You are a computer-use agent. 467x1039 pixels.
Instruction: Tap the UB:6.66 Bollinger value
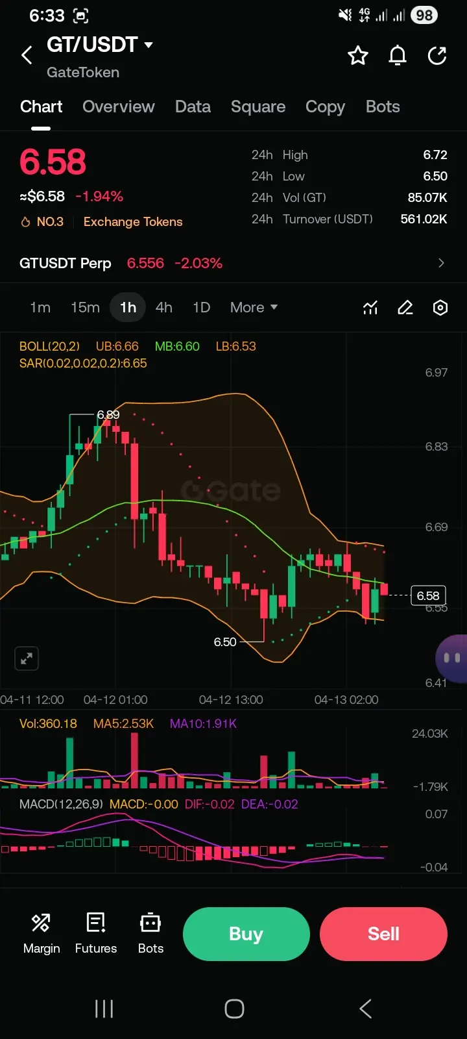click(117, 347)
